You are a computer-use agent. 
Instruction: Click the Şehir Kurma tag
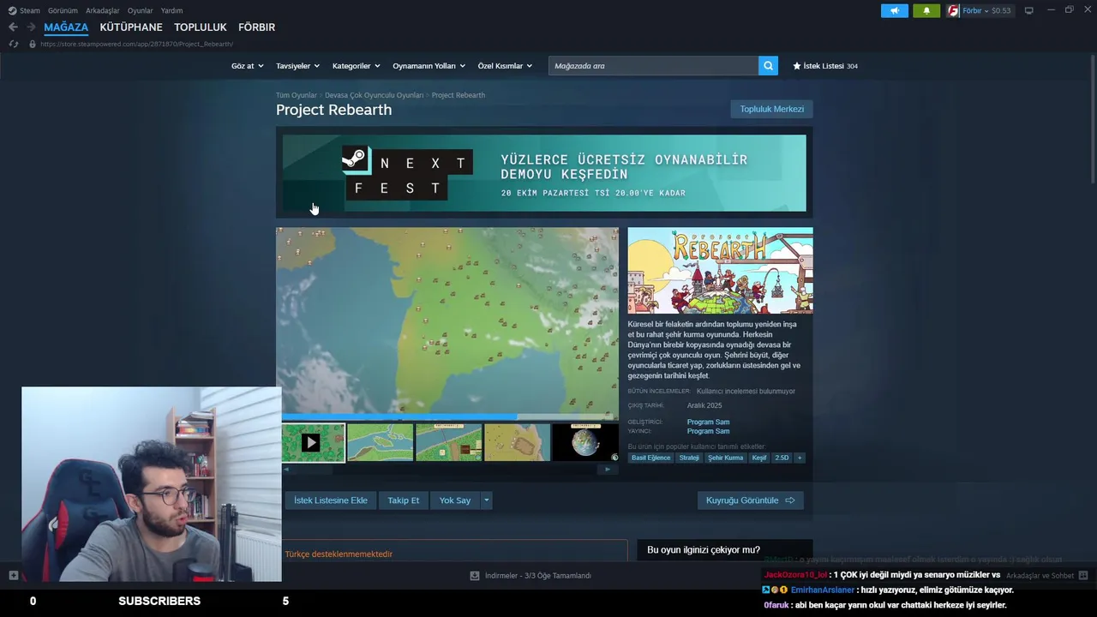click(x=725, y=458)
